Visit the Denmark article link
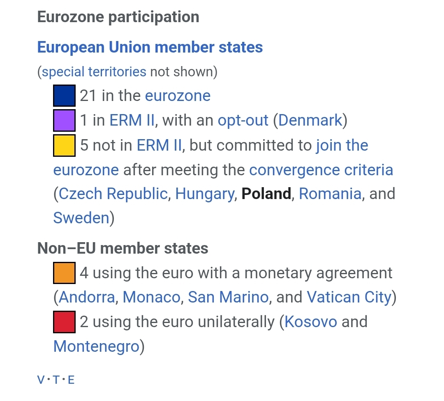Image resolution: width=444 pixels, height=401 pixels. pyautogui.click(x=310, y=120)
